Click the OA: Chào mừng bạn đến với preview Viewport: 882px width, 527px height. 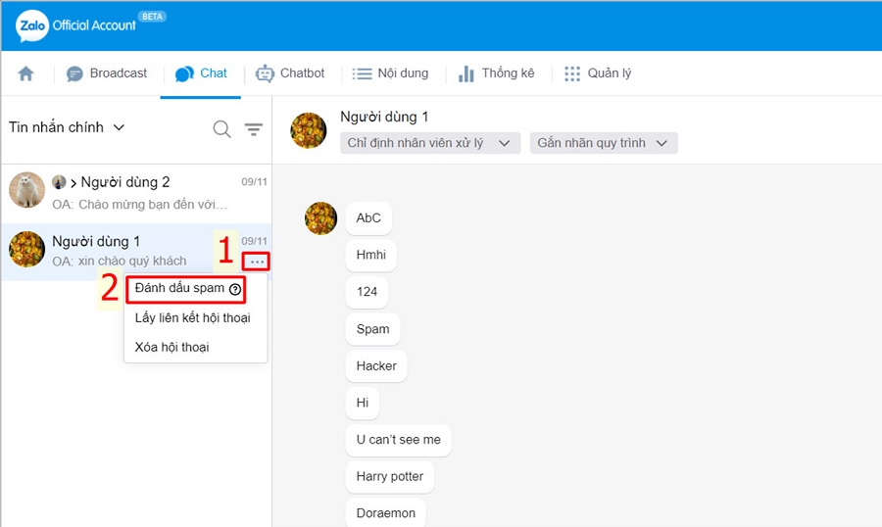[140, 205]
